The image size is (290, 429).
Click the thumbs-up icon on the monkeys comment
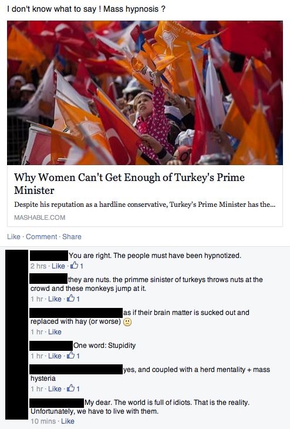71,298
